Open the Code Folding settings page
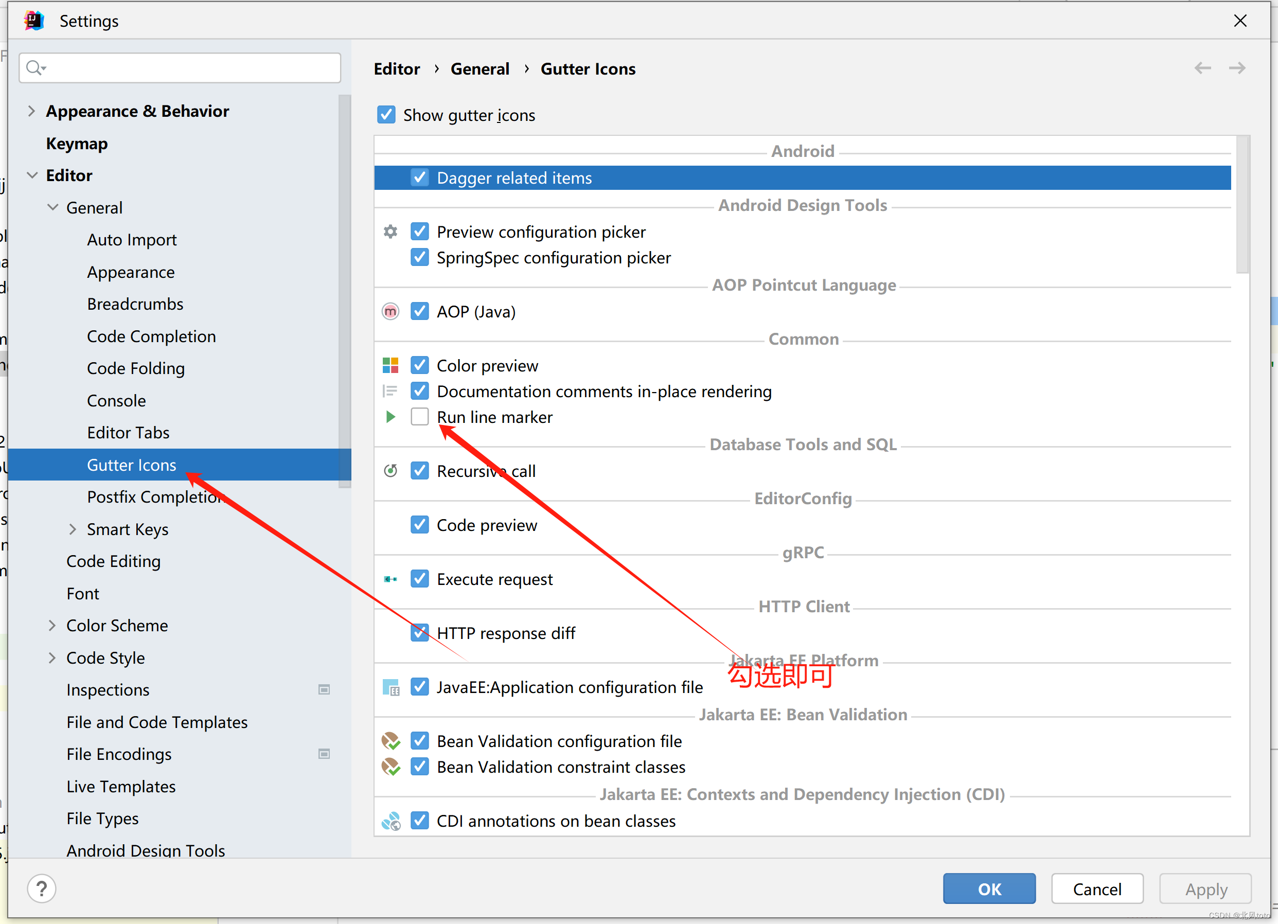The width and height of the screenshot is (1278, 924). click(136, 368)
